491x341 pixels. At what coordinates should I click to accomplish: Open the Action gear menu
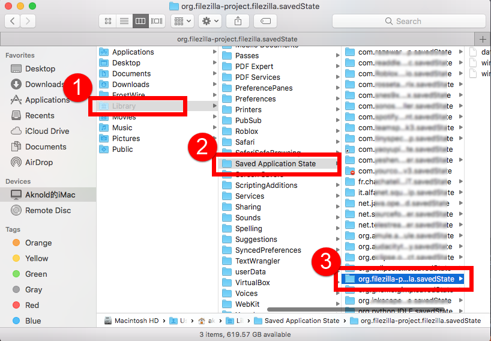click(210, 21)
